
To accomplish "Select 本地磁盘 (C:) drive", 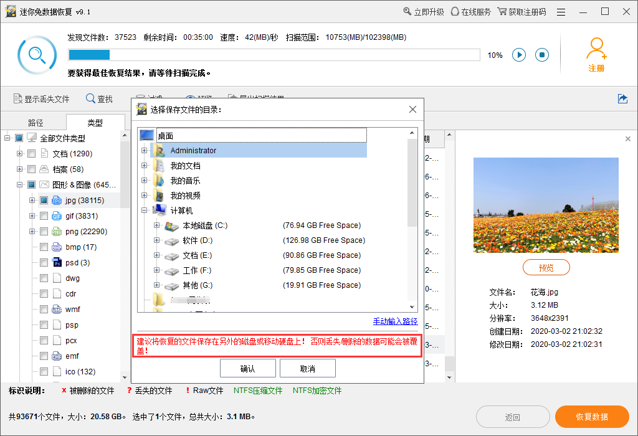I will click(204, 225).
